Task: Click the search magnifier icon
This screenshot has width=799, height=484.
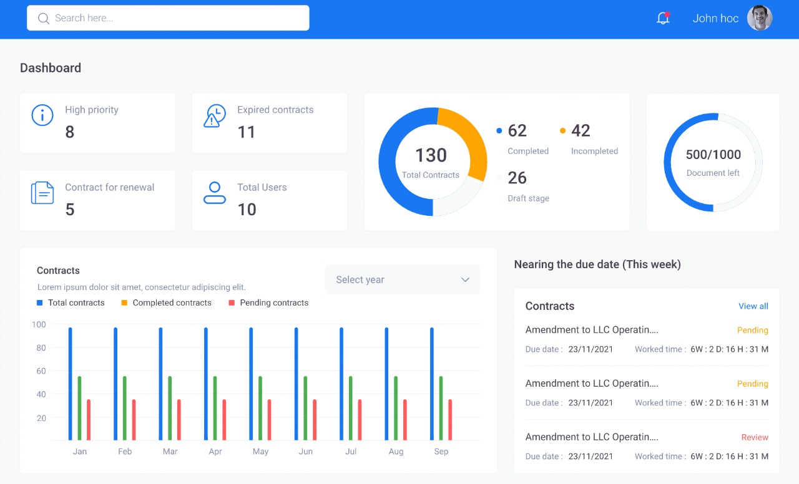Action: (42, 18)
